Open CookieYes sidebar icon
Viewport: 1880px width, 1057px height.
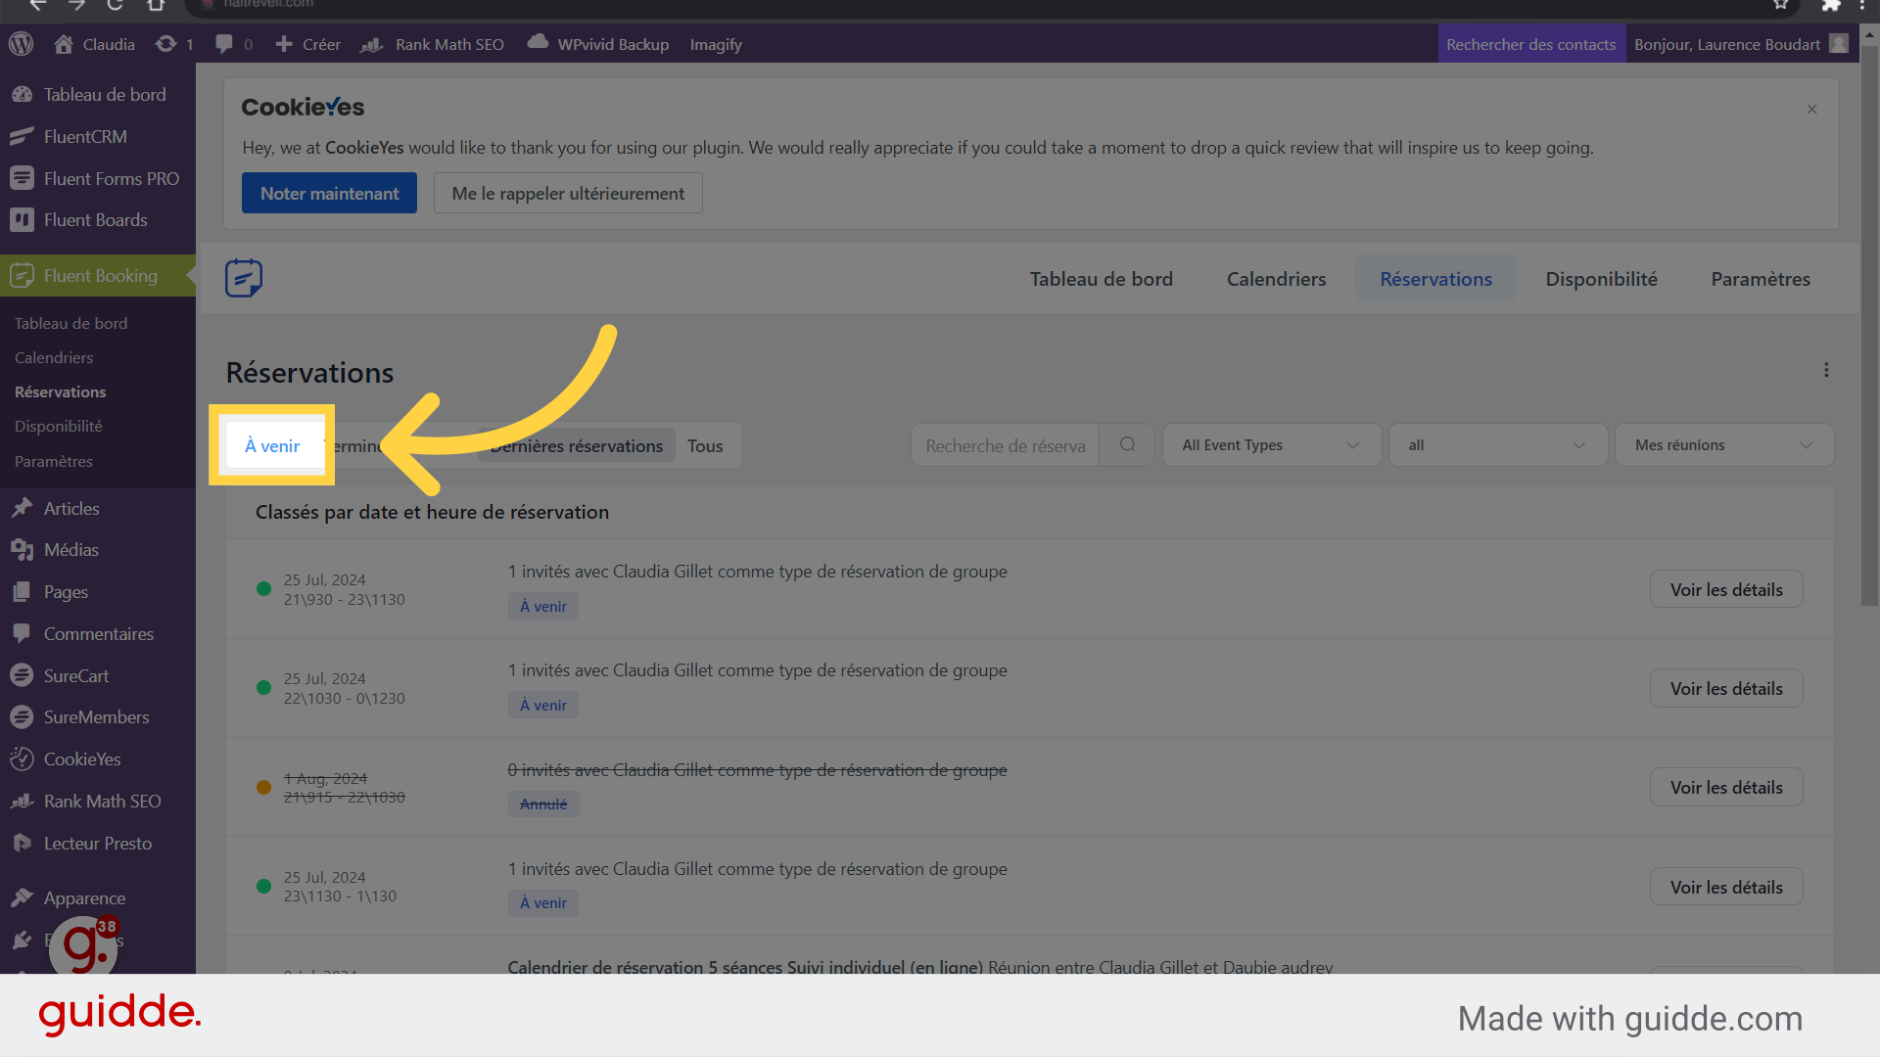point(22,759)
